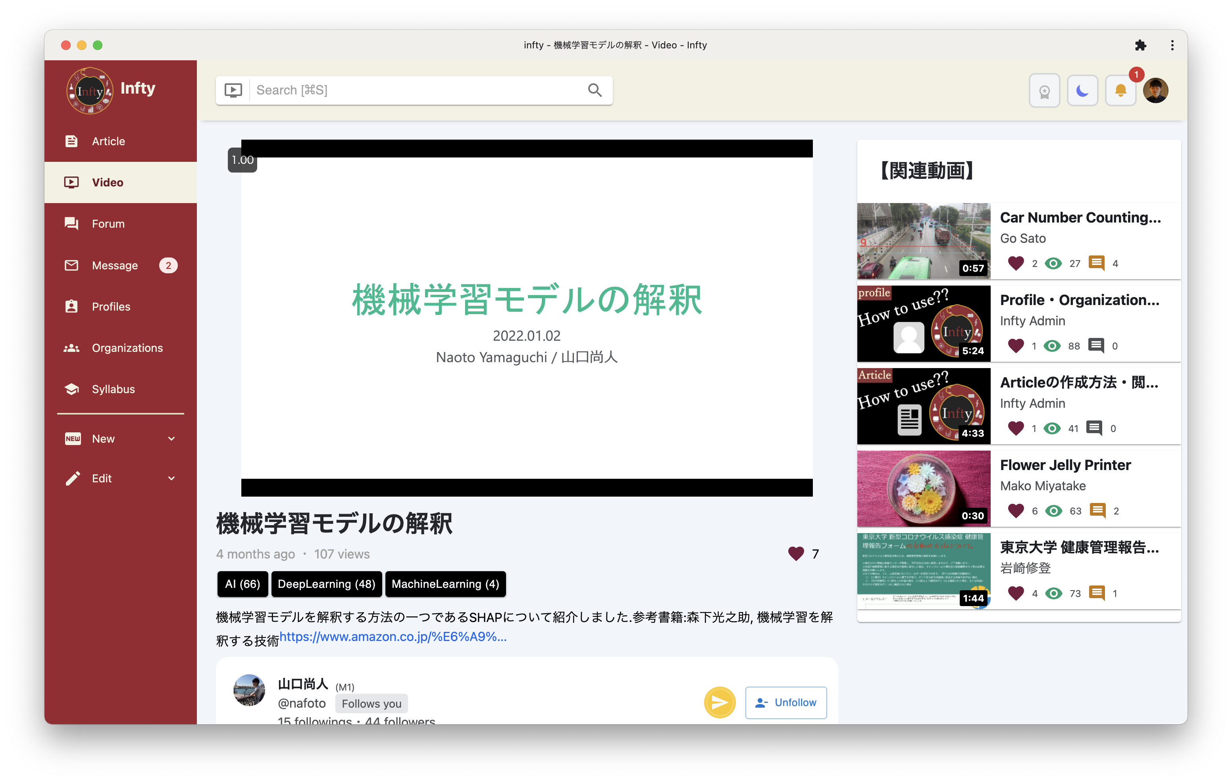Click the Organizations sidebar icon
This screenshot has width=1232, height=783.
pos(72,347)
